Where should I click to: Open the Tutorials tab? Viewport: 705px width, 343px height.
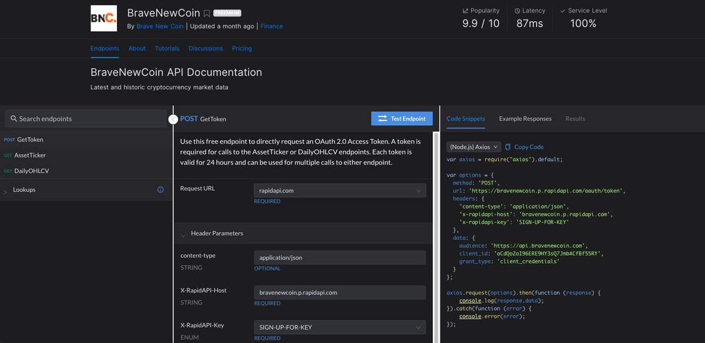[167, 48]
